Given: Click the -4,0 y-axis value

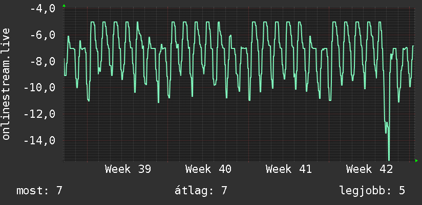Looking at the screenshot, I should (x=43, y=9).
